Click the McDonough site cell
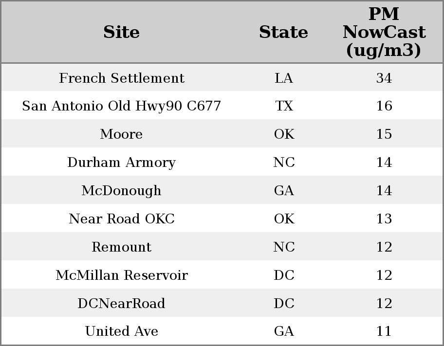The width and height of the screenshot is (444, 346). click(121, 191)
